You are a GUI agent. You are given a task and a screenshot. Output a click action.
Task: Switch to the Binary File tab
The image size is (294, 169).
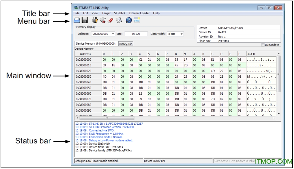[x=125, y=44]
